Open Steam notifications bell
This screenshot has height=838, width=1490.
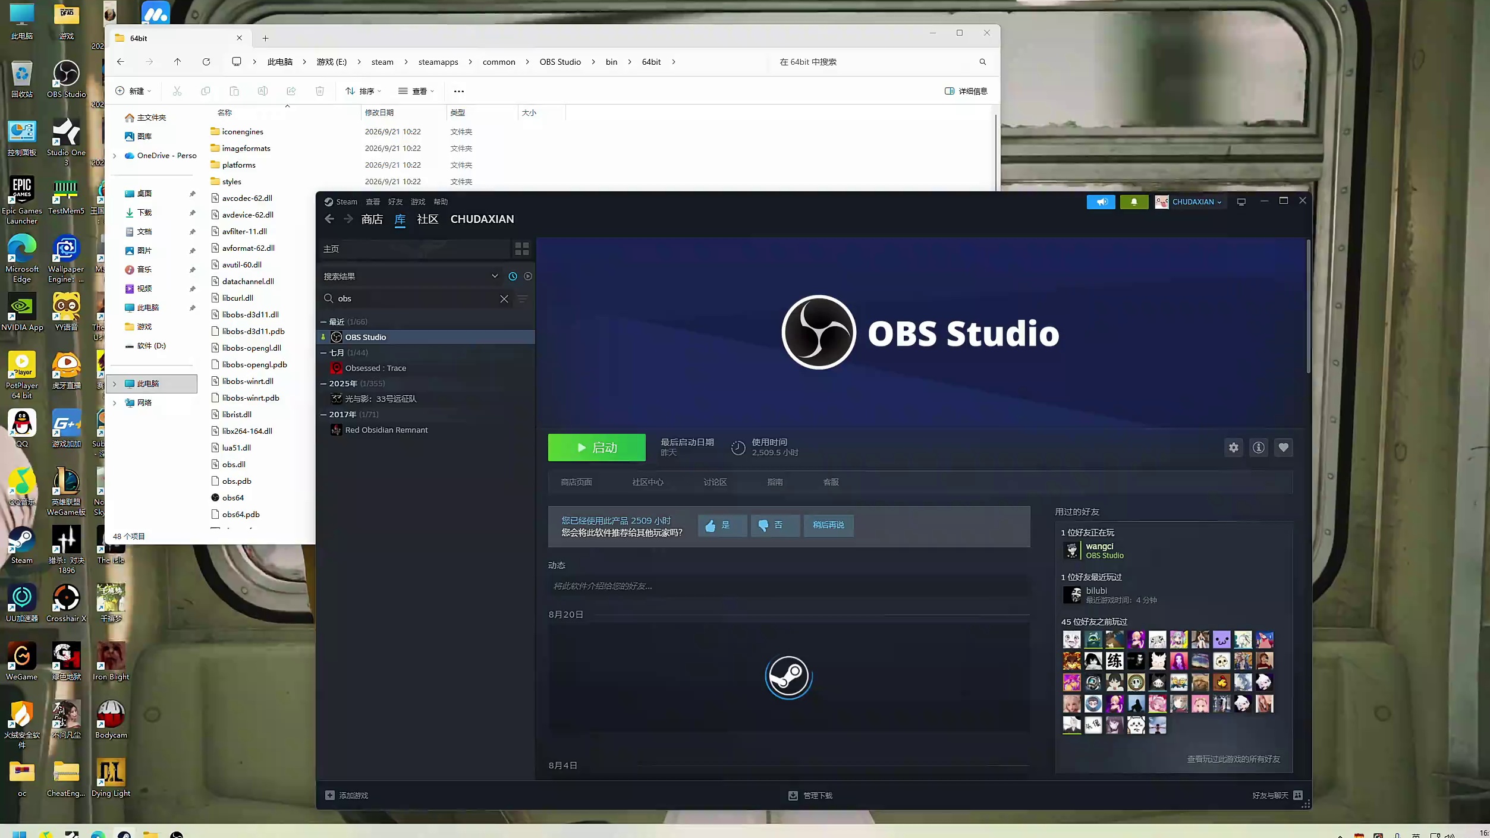coord(1134,202)
